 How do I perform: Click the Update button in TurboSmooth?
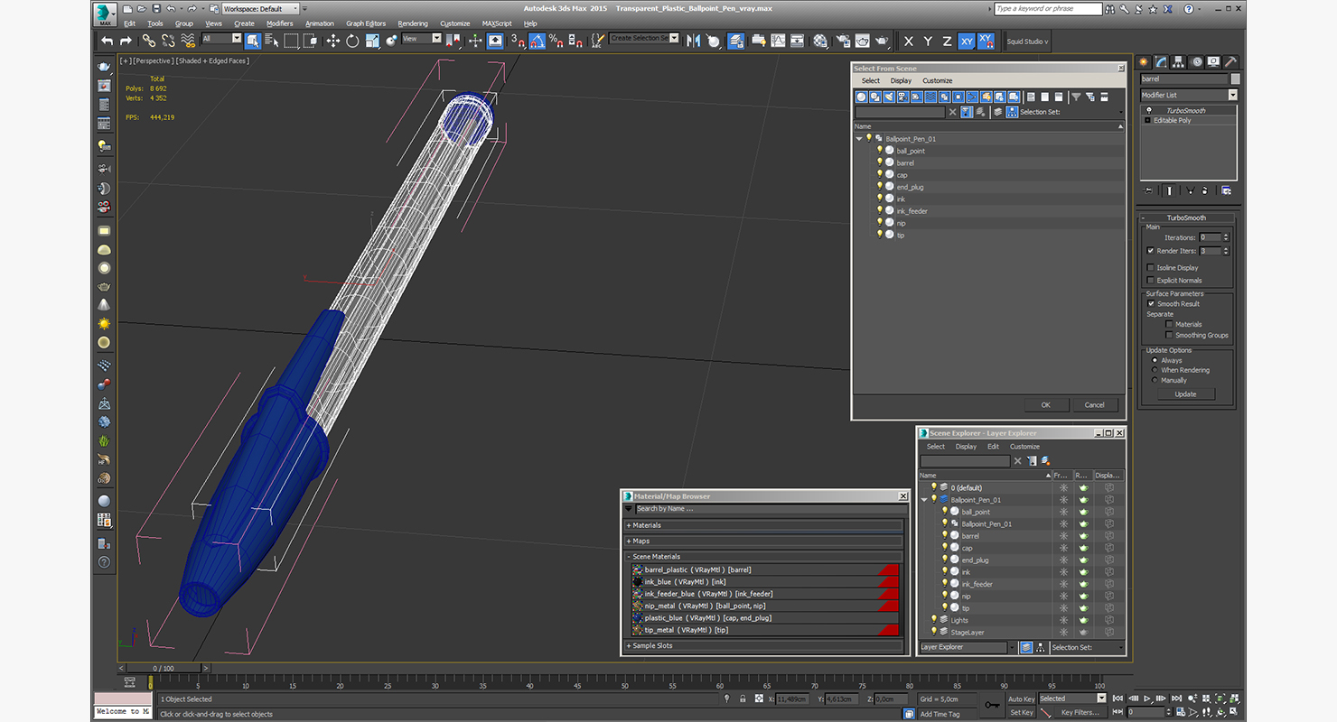coord(1185,394)
